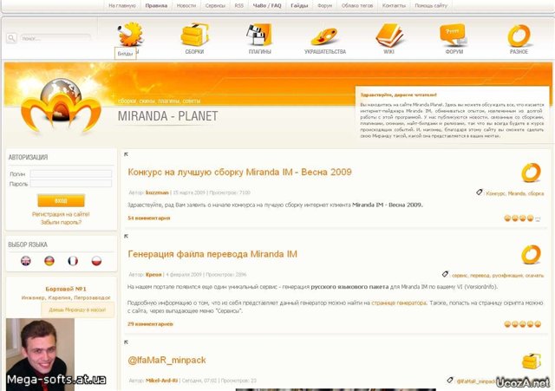Select the French flag language
The height and width of the screenshot is (391, 555).
73,261
